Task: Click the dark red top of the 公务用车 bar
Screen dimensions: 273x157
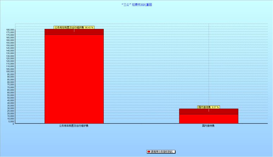Action: click(74, 32)
